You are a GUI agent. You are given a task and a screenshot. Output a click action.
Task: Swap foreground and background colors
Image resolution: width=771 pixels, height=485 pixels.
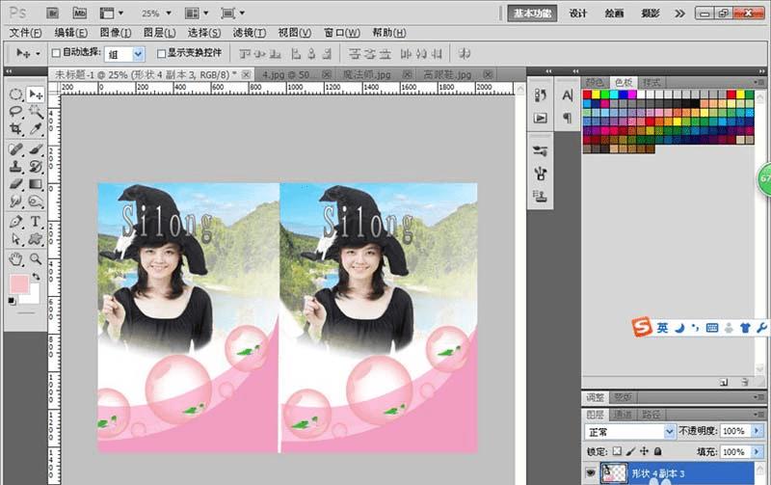point(36,277)
